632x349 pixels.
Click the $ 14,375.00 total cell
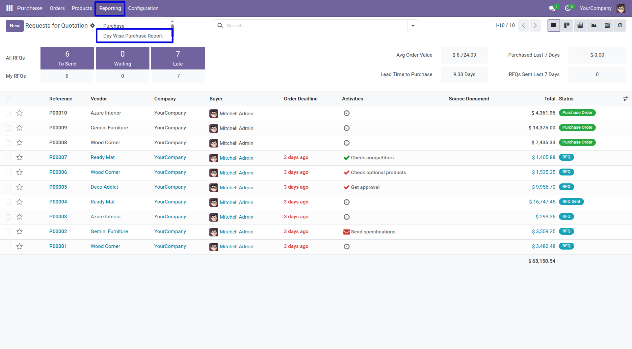pyautogui.click(x=542, y=128)
